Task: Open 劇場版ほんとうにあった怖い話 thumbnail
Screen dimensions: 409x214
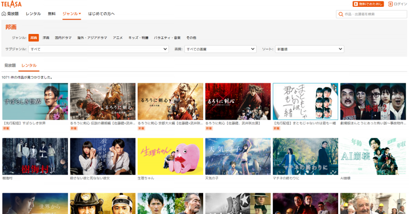Action: click(373, 101)
